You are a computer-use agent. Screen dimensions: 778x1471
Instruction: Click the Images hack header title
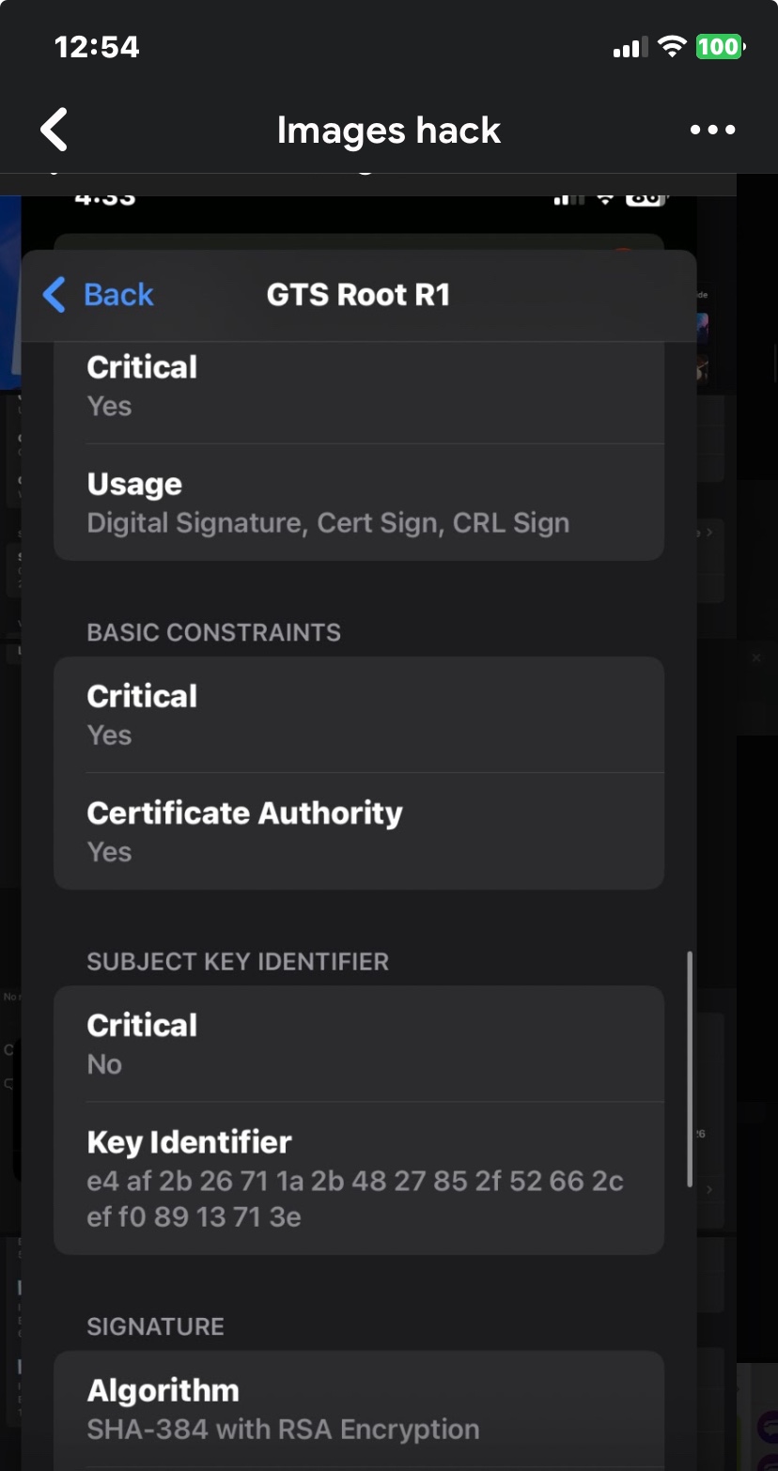(388, 130)
